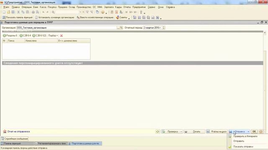This screenshot has width=268, height=150.
Task: Open the search field dropdown arrow in the toolbar
Action: coord(80,12)
